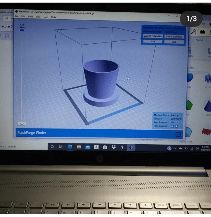Open File Explorer from the taskbar
Viewport: 211px width, 217px height.
point(79,147)
